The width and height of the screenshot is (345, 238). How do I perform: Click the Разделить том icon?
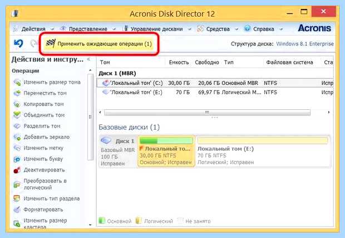(17, 126)
